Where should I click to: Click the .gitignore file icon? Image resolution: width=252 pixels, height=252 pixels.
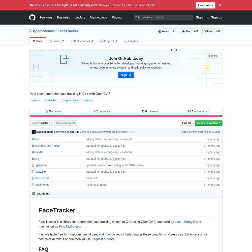[33, 165]
